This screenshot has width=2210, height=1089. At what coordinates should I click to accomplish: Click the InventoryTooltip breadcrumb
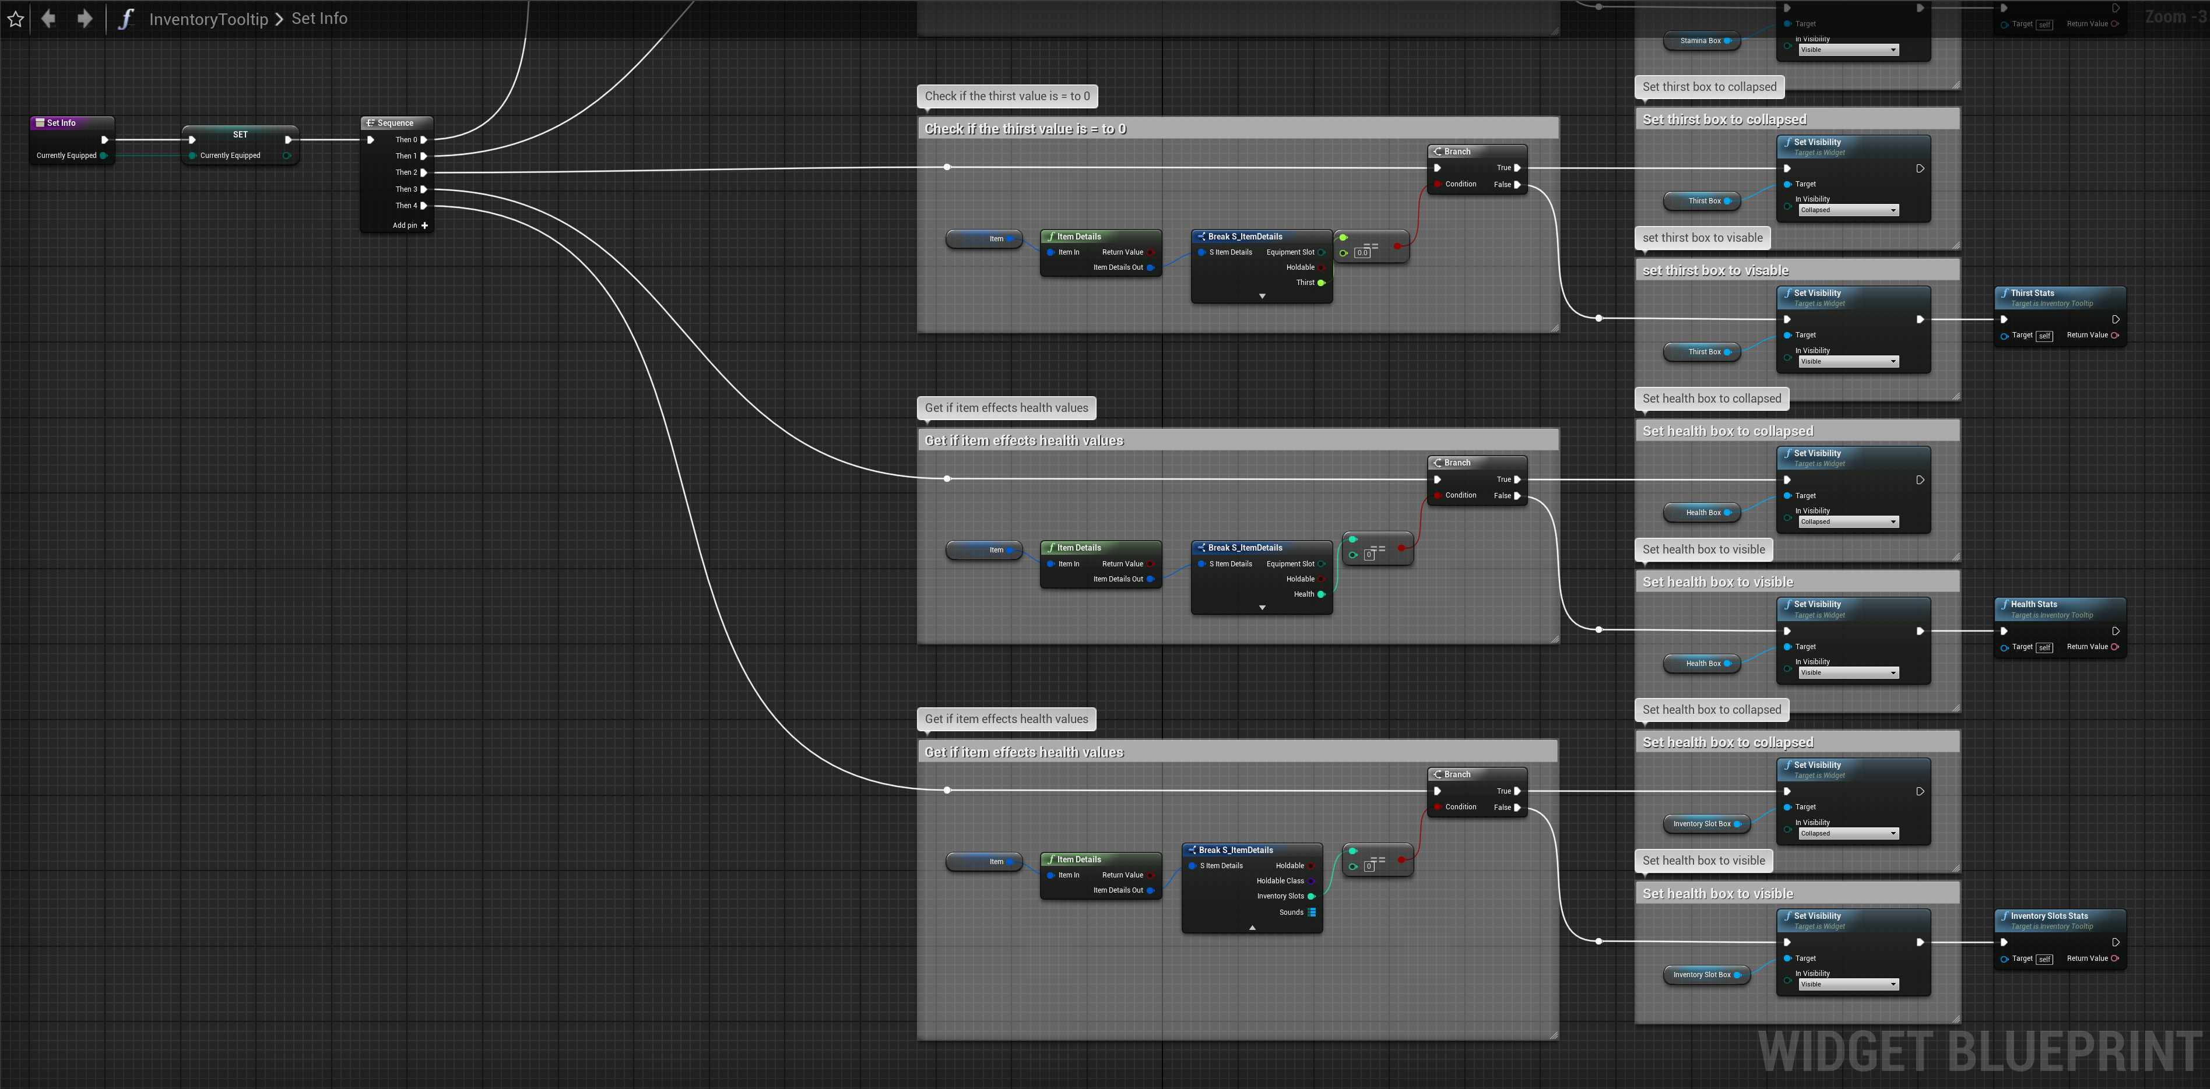point(209,19)
